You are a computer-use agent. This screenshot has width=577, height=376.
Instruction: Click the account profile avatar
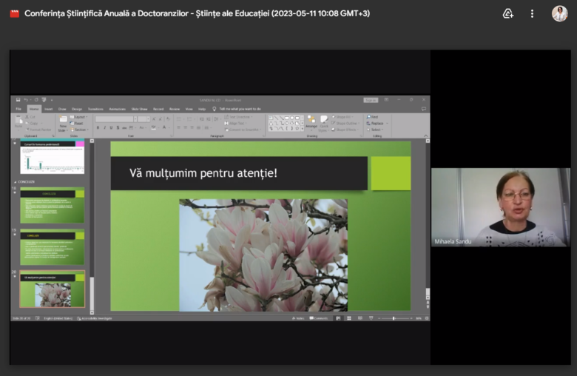click(x=559, y=13)
